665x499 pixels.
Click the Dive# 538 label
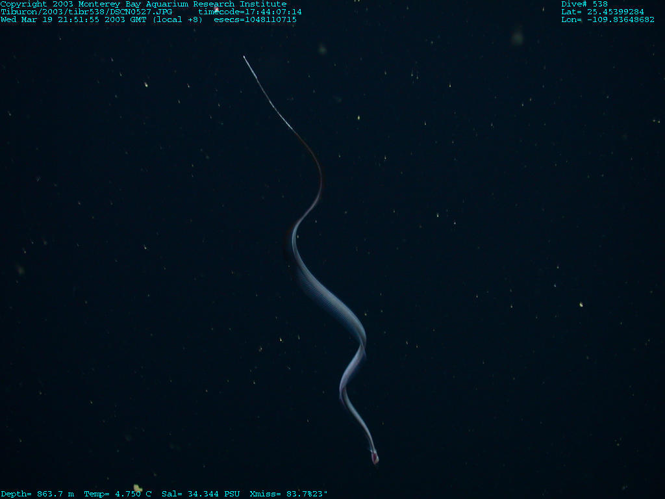tap(584, 5)
